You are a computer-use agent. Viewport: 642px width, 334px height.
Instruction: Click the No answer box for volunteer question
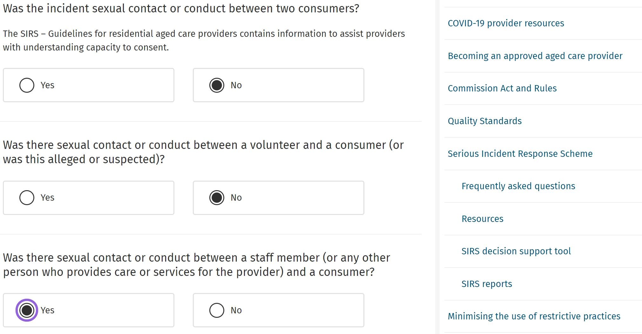(278, 197)
